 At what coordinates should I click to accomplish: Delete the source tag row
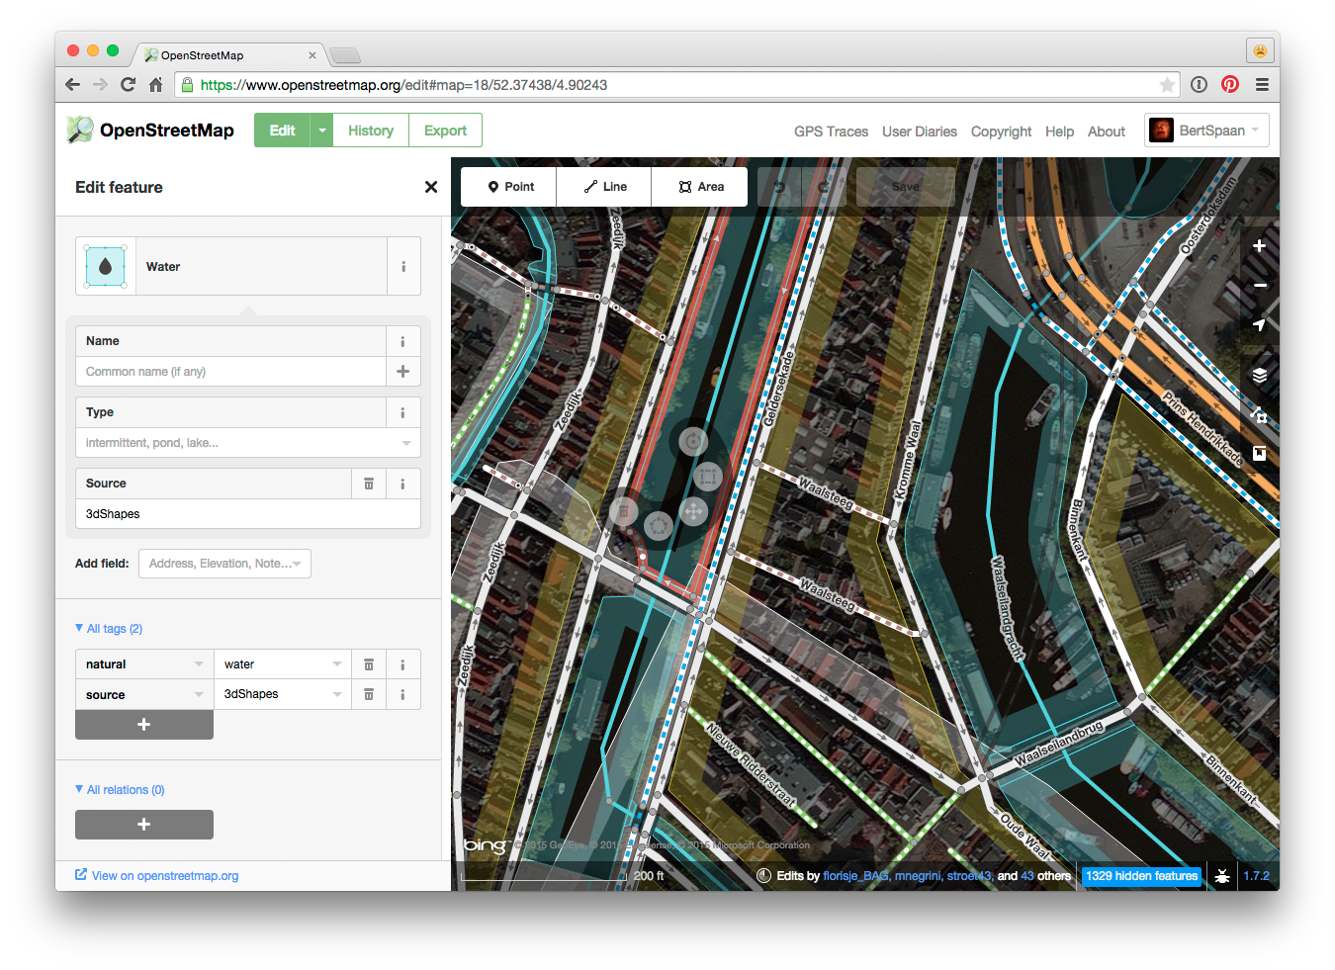369,694
